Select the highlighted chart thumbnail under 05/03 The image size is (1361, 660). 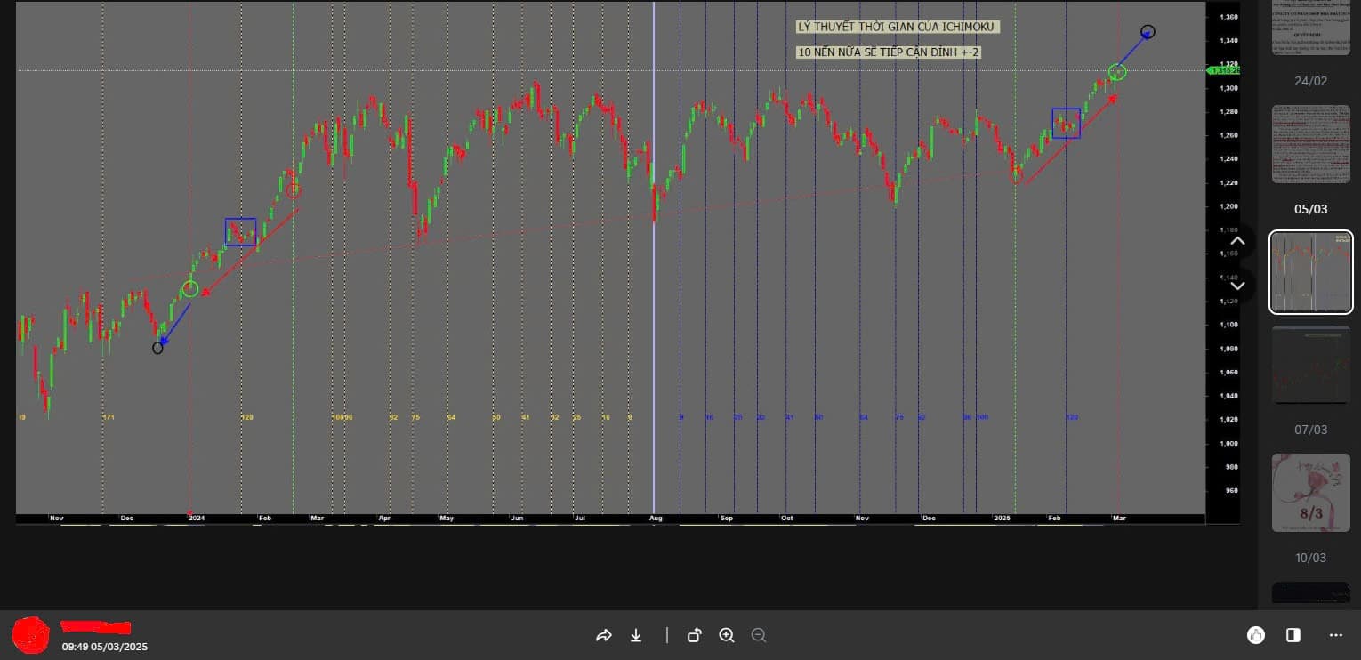pos(1310,272)
